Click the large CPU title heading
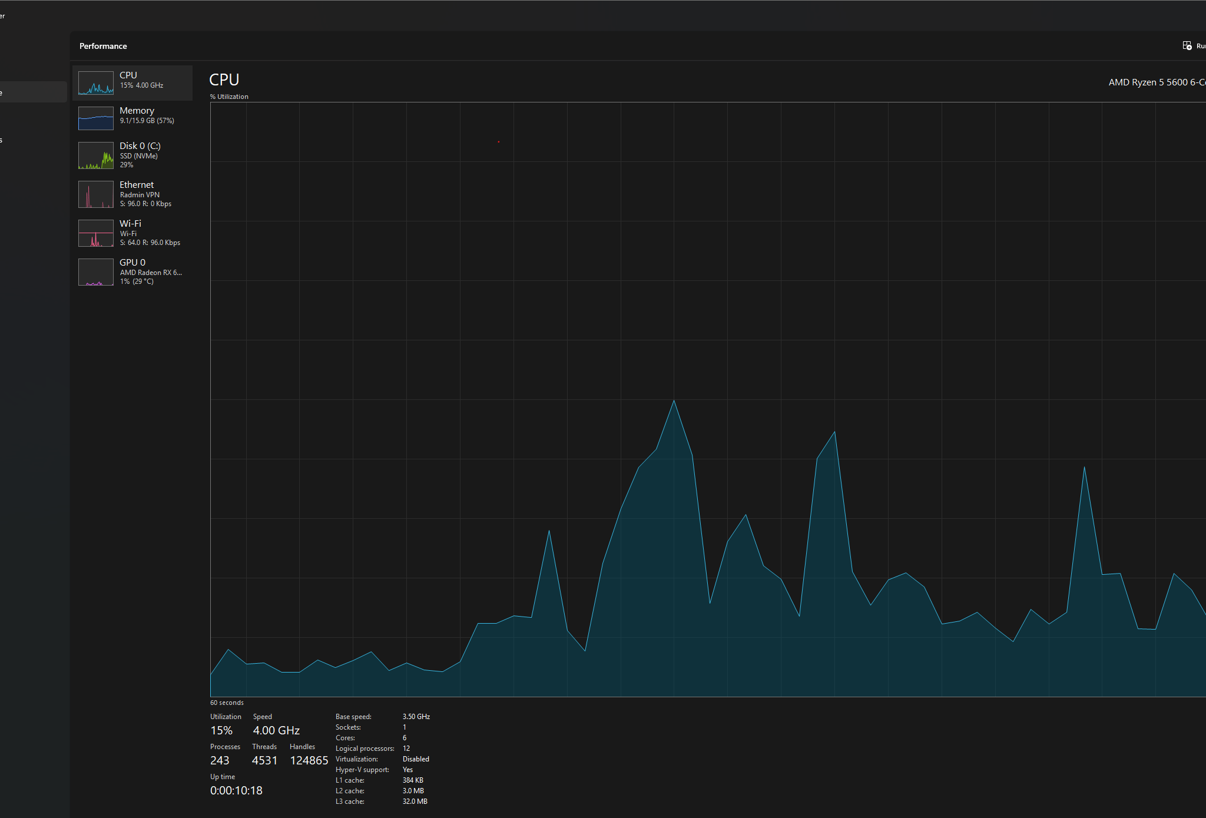 click(x=224, y=80)
